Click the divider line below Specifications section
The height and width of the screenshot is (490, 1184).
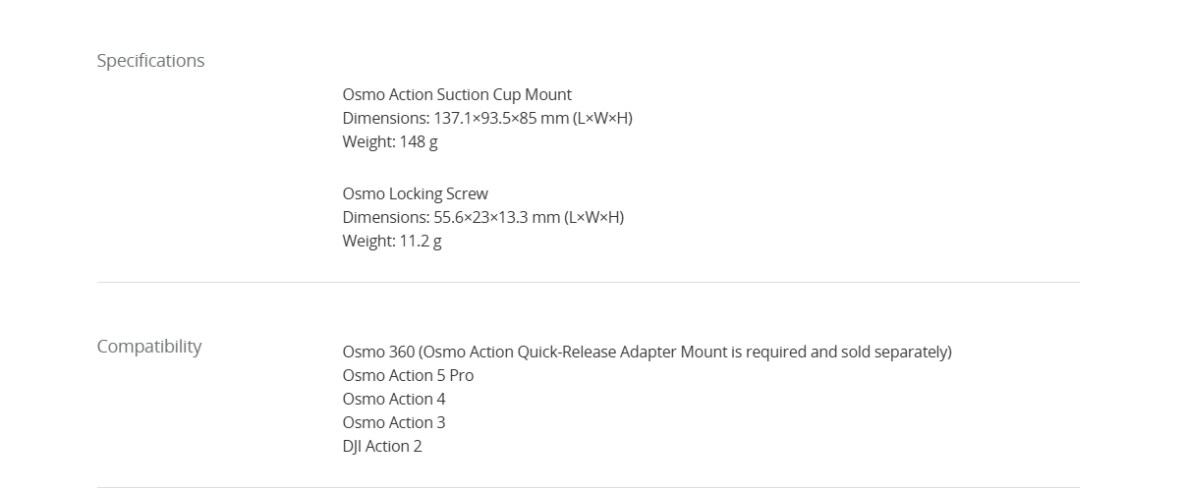click(588, 283)
